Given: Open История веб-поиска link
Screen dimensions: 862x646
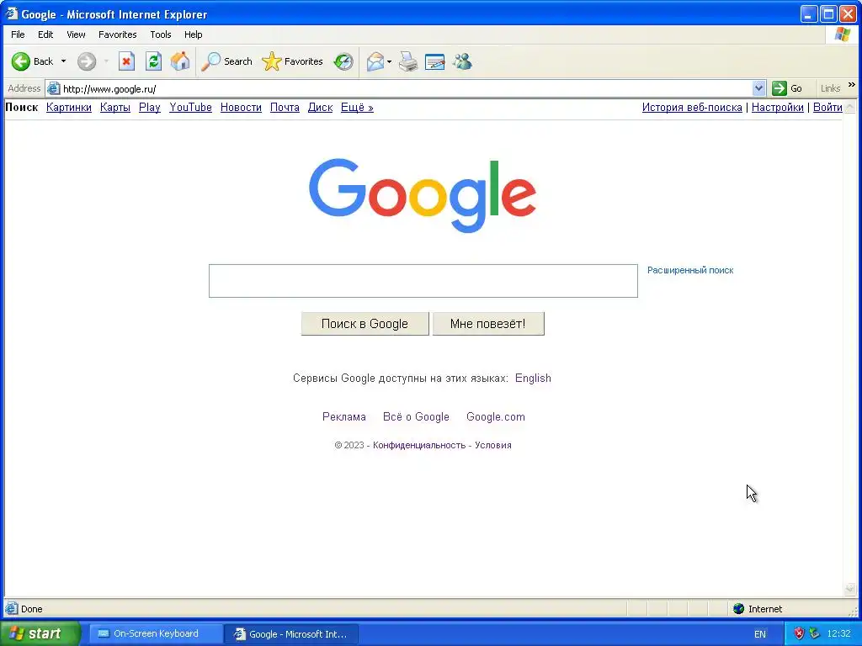Looking at the screenshot, I should coord(692,107).
